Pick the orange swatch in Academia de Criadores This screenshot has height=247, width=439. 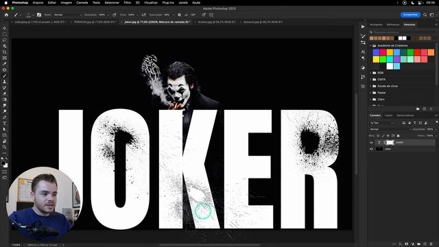[431, 52]
